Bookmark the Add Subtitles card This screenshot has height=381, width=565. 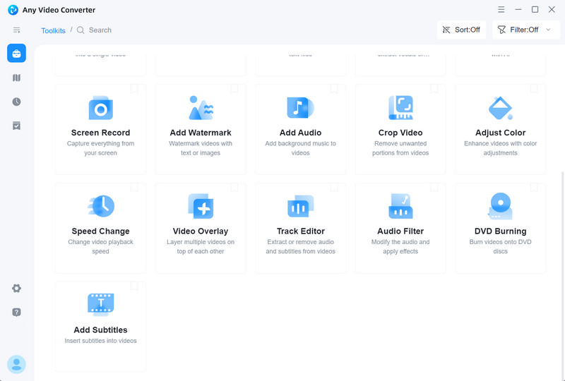134,286
